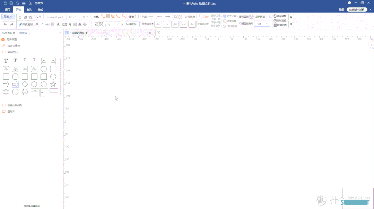Open the export 导出 dropdown button
374x209 pixels.
click(x=8, y=17)
